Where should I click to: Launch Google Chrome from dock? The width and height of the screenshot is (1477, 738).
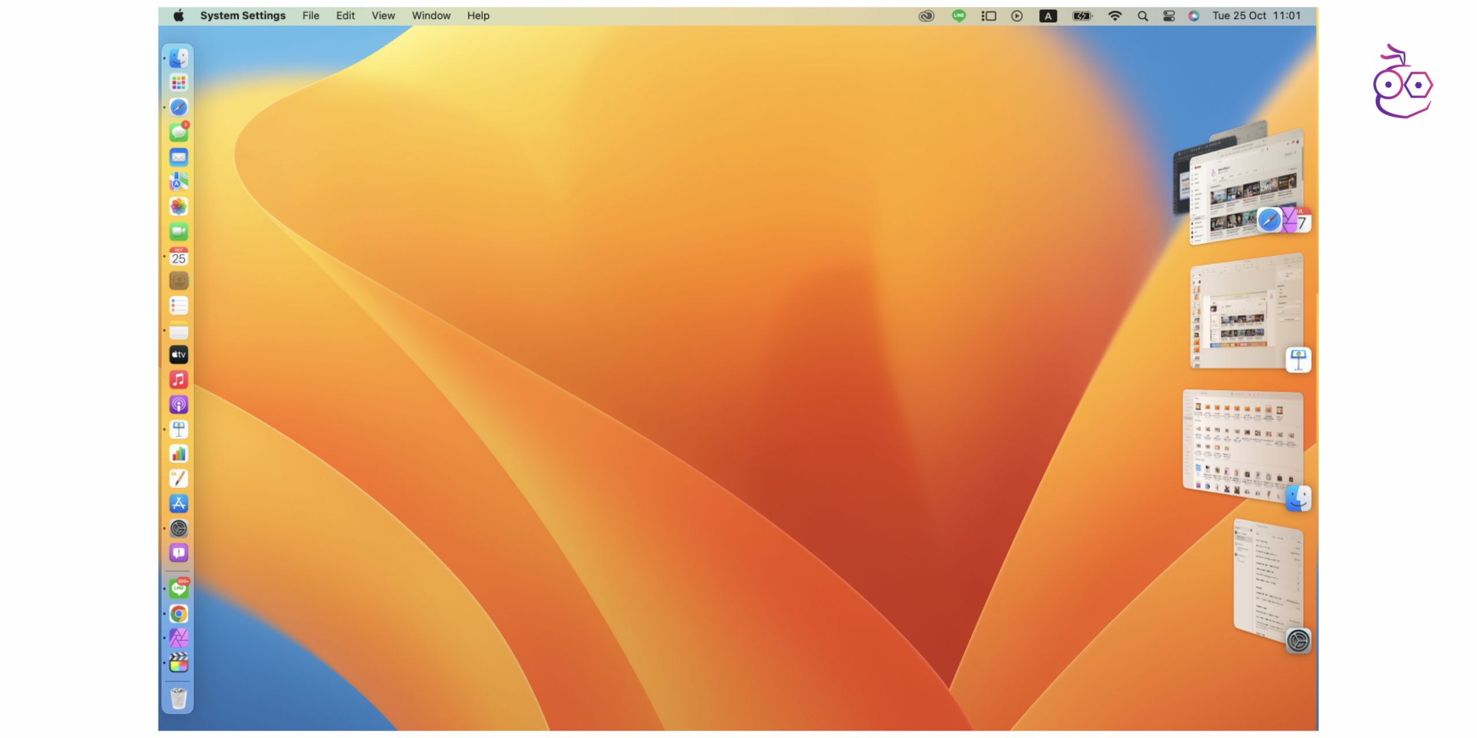click(178, 613)
